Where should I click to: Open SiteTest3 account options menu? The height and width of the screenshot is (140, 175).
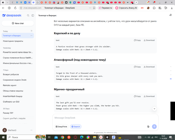coord(31,130)
